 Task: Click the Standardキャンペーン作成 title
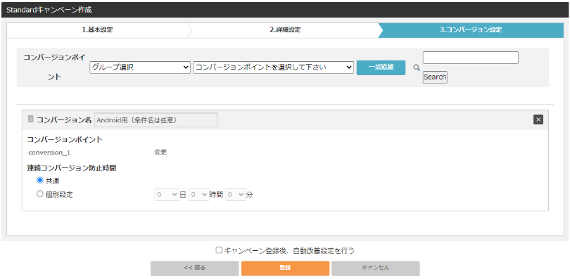click(x=49, y=10)
